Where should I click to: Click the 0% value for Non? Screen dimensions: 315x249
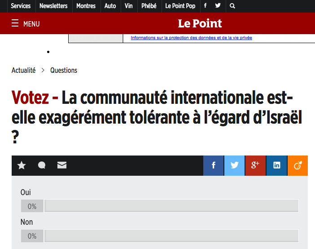32,236
